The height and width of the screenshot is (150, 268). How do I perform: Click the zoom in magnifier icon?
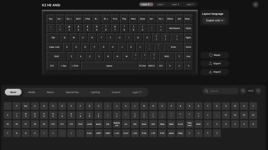(x=243, y=91)
